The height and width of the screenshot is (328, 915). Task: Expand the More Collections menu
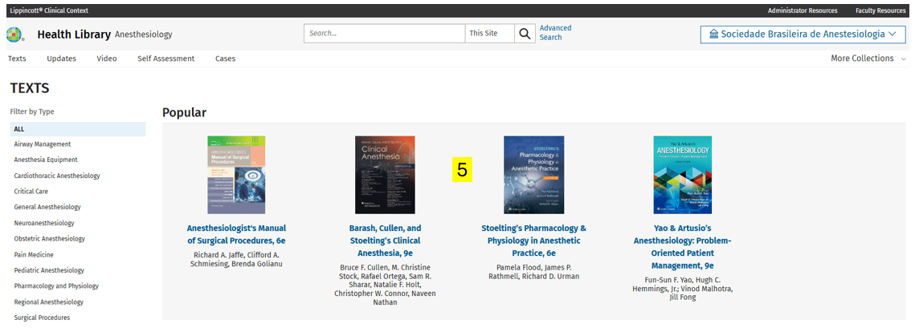[868, 59]
